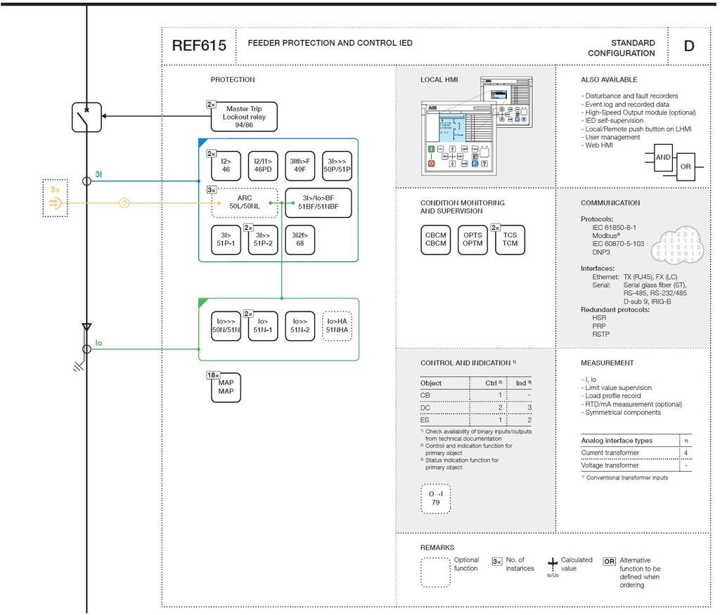Click 'Limit value supervision' item
The height and width of the screenshot is (615, 720).
(x=616, y=388)
